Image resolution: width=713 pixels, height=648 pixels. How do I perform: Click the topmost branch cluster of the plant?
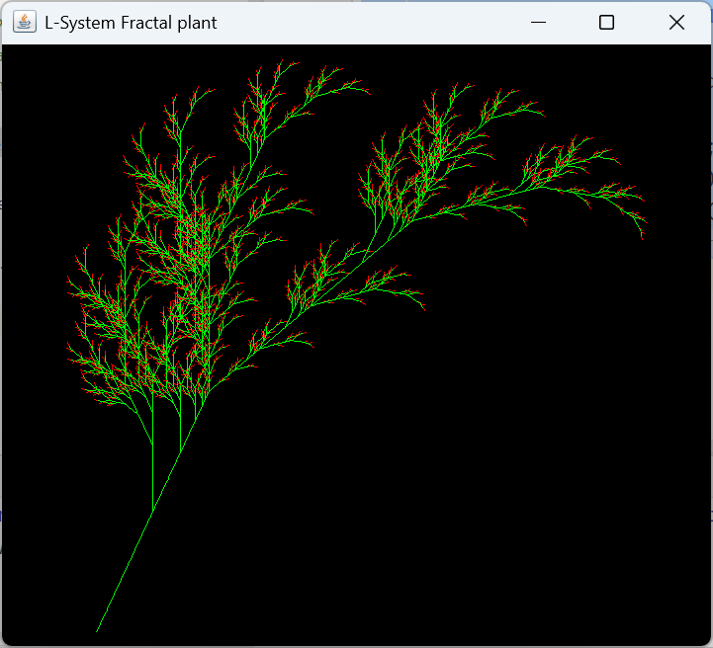[287, 71]
